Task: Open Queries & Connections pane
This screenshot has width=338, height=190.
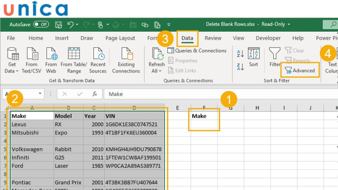Action: tap(197, 51)
